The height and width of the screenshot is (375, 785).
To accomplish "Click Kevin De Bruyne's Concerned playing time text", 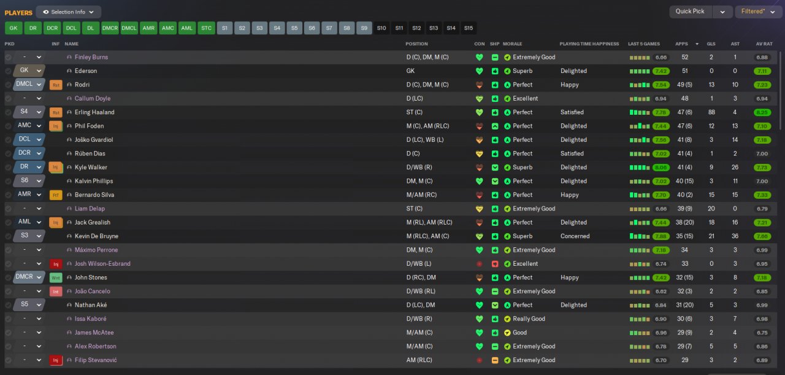I will pos(575,236).
